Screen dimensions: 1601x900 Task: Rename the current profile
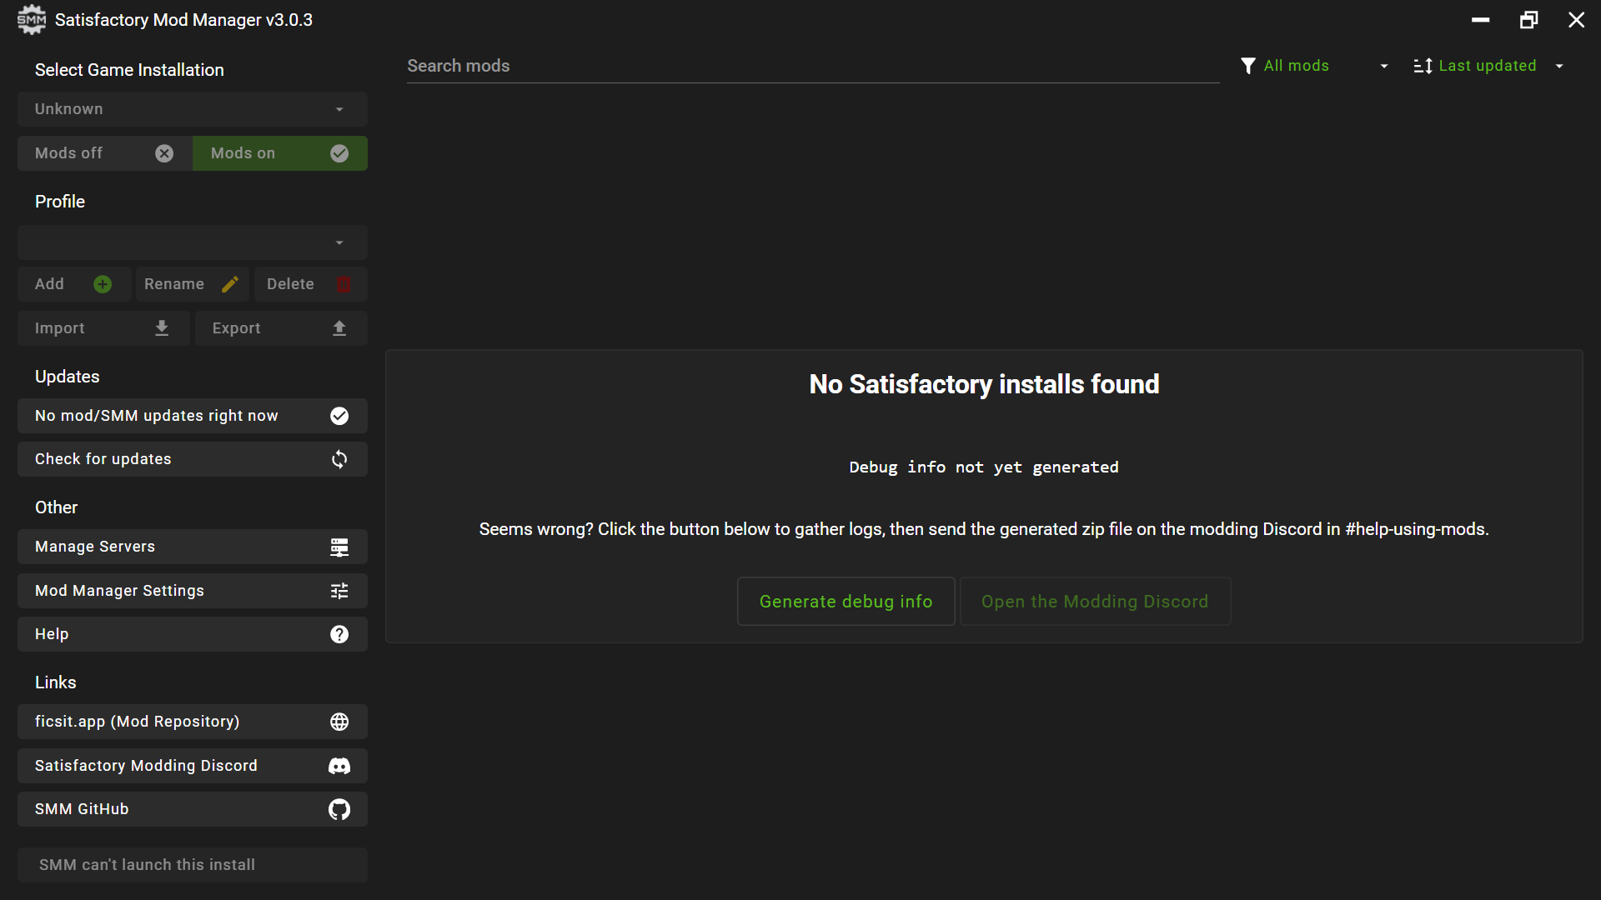pos(193,284)
